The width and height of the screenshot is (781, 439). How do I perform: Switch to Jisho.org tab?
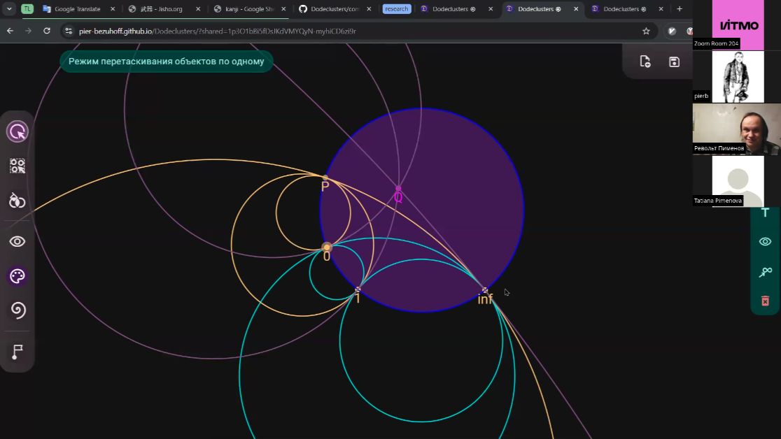click(160, 9)
